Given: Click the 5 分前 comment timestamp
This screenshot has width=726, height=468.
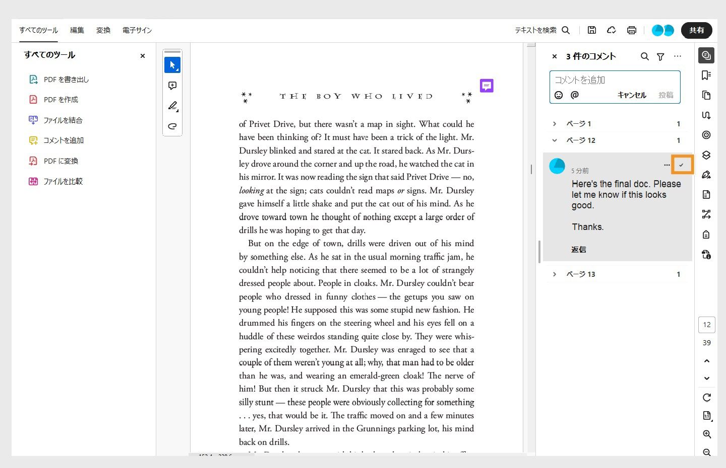Looking at the screenshot, I should click(x=580, y=171).
